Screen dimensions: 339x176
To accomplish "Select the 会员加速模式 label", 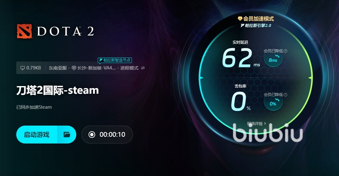I will tap(259, 19).
